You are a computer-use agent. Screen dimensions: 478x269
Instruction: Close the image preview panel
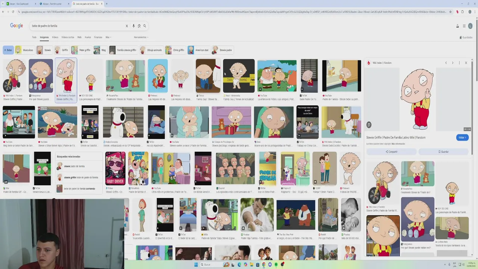(466, 63)
